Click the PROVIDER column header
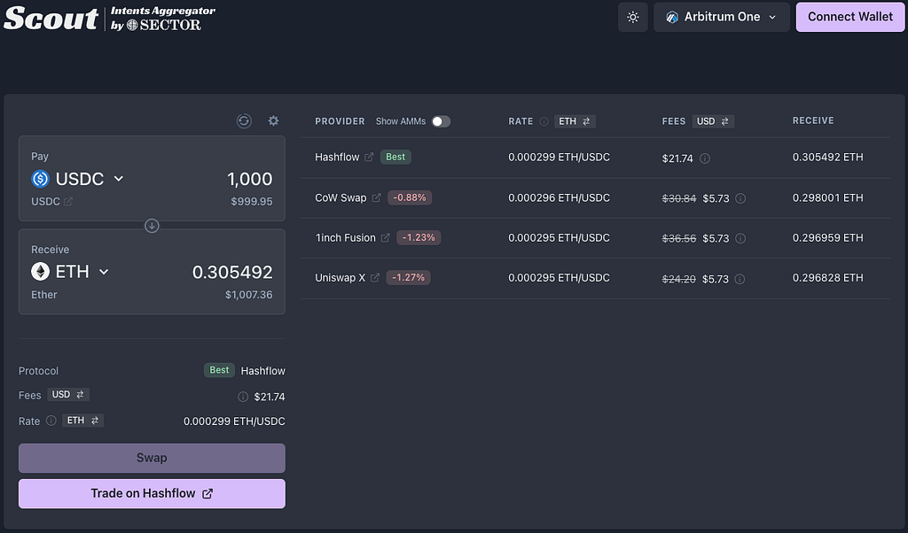 [x=340, y=121]
